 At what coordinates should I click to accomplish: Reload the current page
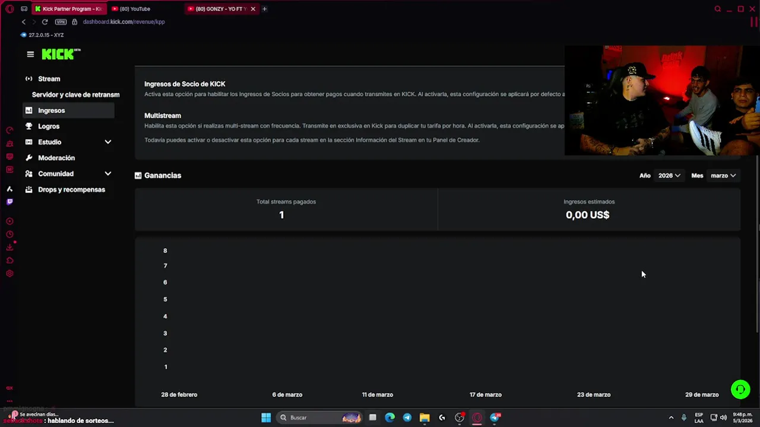pos(45,22)
